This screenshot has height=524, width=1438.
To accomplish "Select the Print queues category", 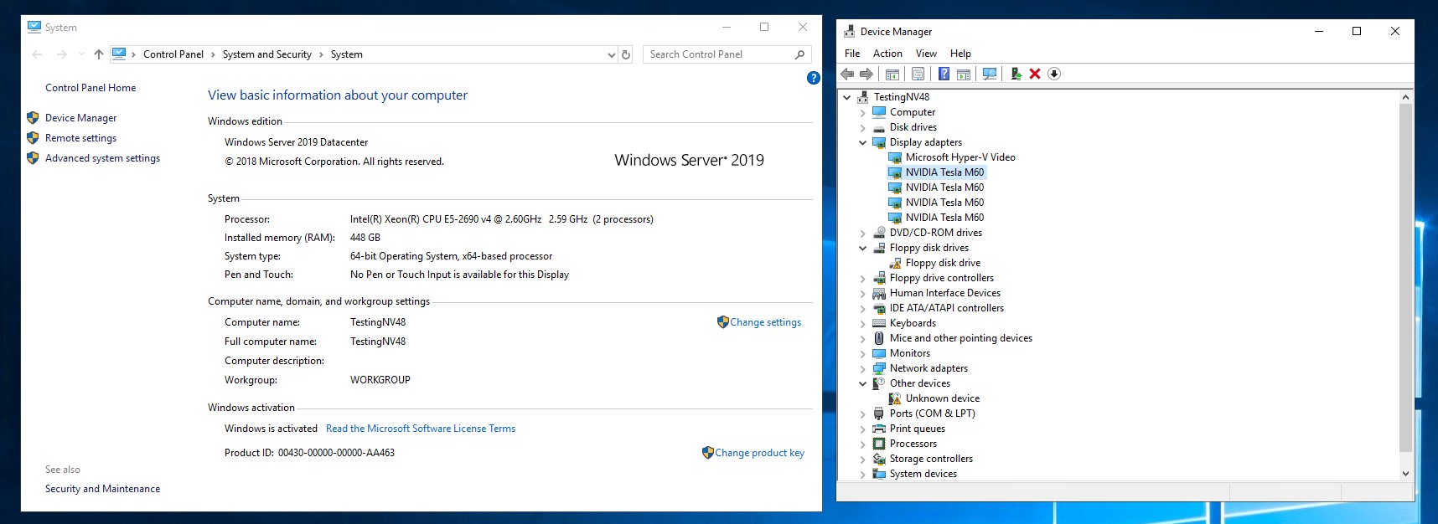I will tap(917, 429).
